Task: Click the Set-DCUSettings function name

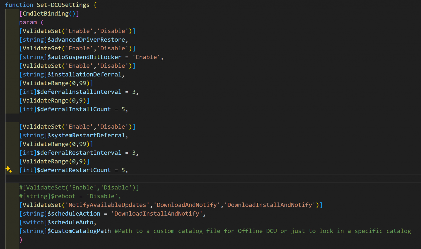Action: pos(63,5)
